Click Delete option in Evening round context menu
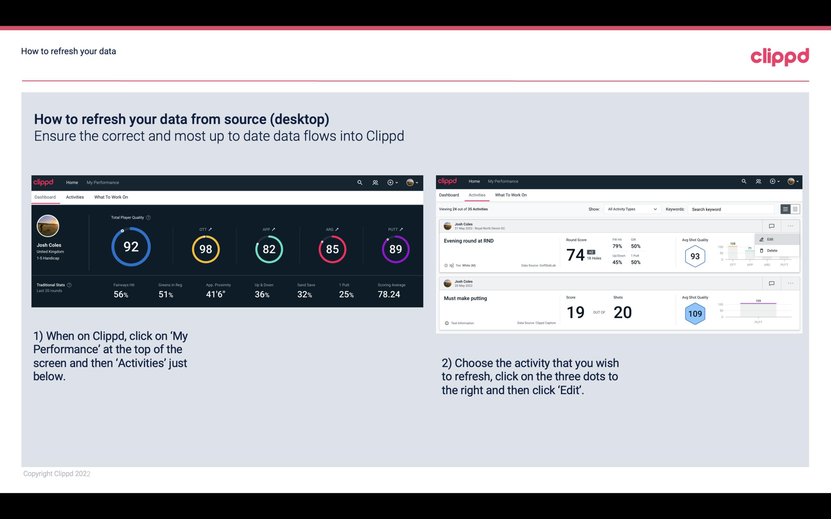Screen dimensions: 831x519 [772, 250]
